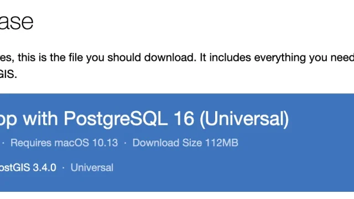354x199 pixels.
Task: Click the dot separator before "Download Size"
Action: point(126,143)
